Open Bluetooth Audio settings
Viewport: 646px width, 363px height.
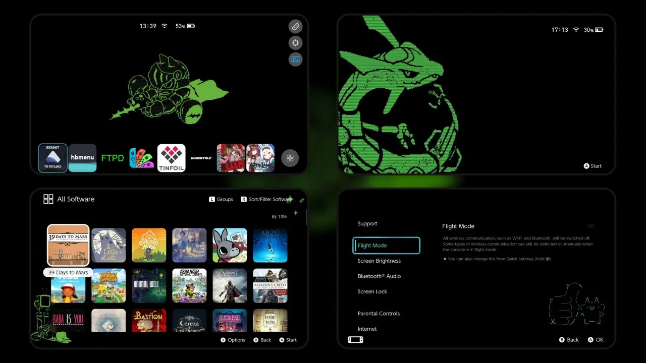click(379, 276)
